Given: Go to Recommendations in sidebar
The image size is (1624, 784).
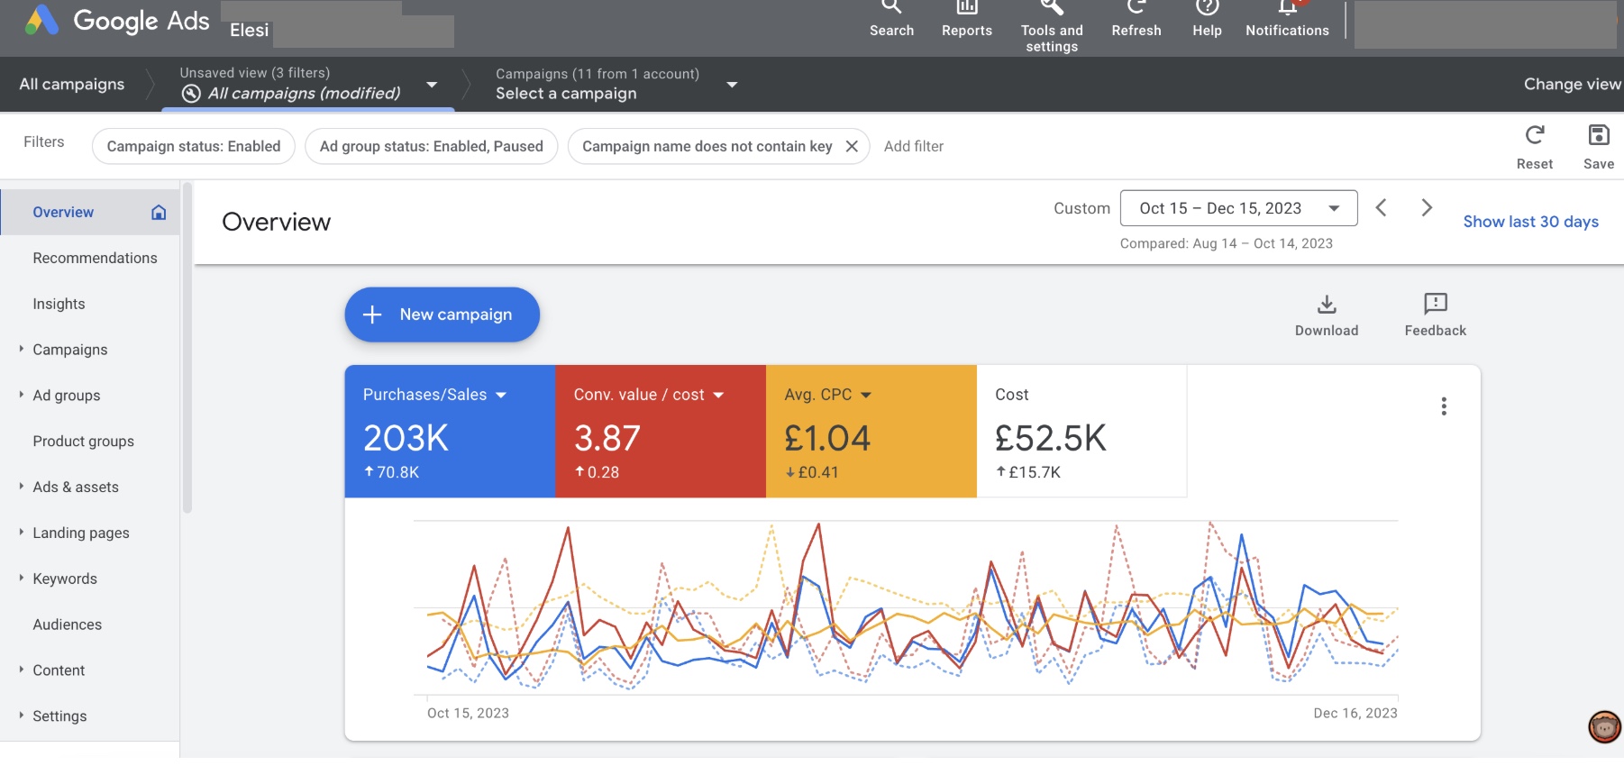Looking at the screenshot, I should (x=95, y=258).
